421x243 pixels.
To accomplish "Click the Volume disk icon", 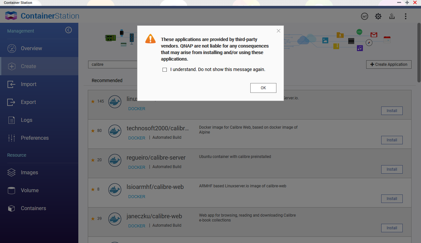I will 11,190.
